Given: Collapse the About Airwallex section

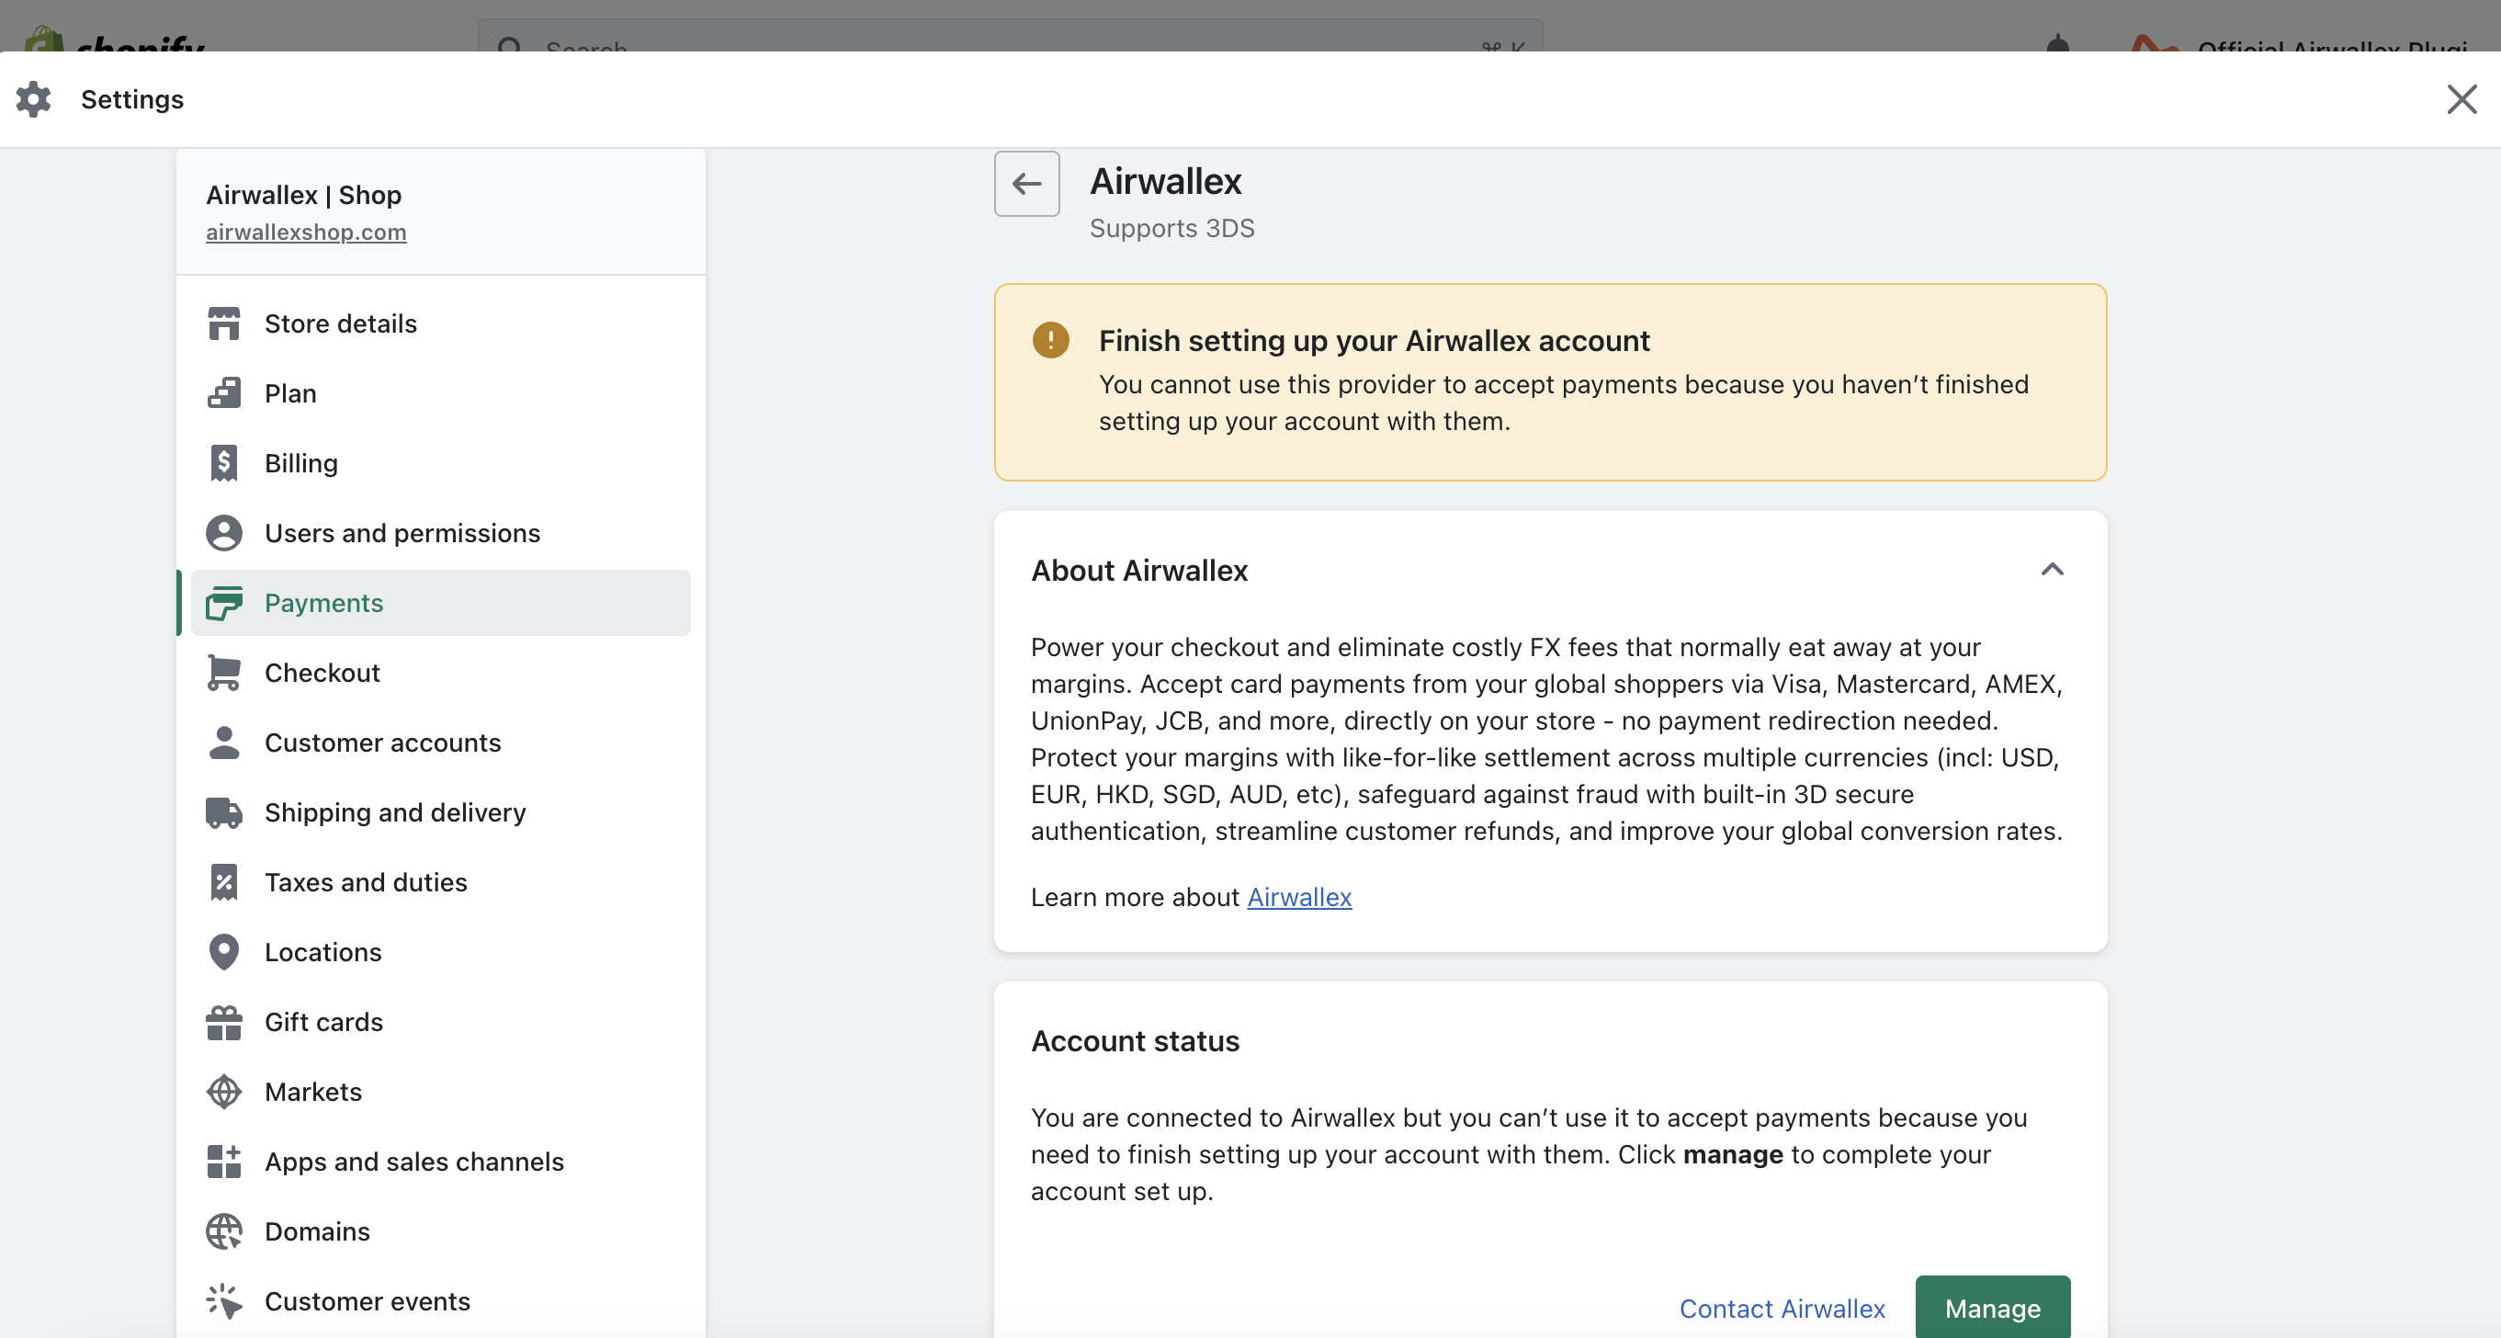Looking at the screenshot, I should coord(2052,570).
